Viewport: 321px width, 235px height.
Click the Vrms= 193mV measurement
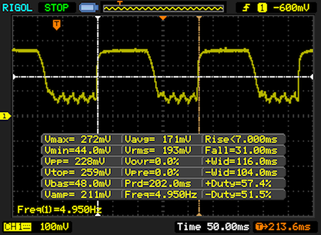[x=158, y=150]
